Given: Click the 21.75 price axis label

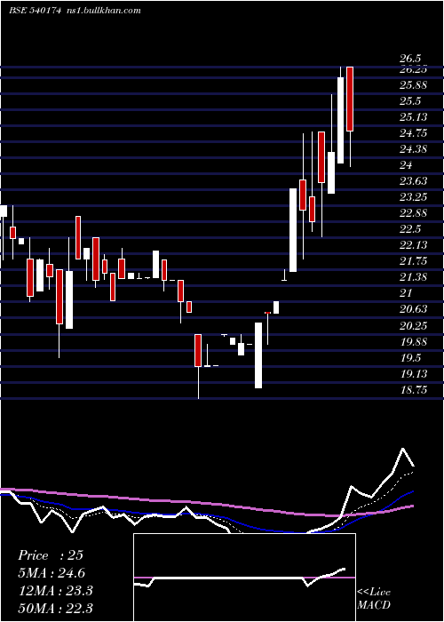Looking at the screenshot, I should coord(413,261).
